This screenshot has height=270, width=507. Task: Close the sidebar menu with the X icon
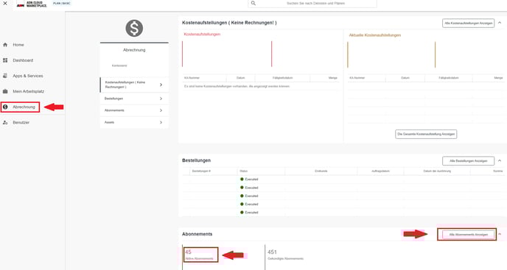coord(5,3)
